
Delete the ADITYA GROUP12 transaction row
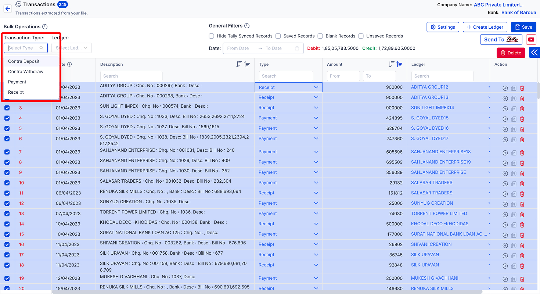tap(522, 88)
